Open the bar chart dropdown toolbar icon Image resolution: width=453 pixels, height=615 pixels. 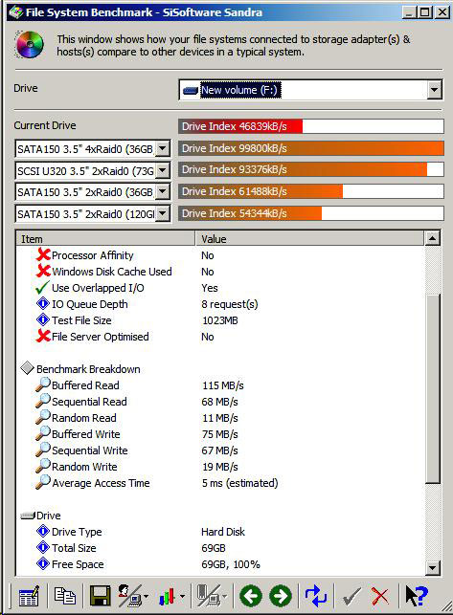[x=171, y=597]
